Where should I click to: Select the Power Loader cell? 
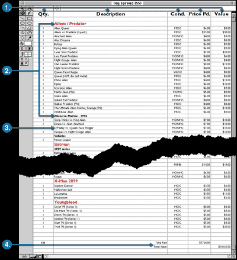coord(111,140)
